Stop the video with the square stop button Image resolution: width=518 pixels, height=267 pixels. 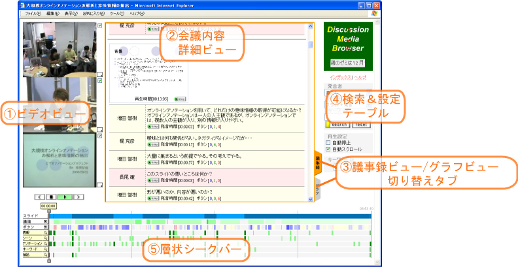click(x=51, y=196)
